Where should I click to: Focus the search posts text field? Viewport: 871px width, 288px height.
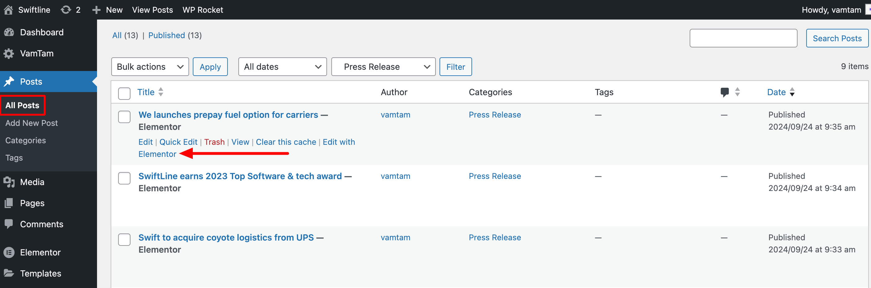(x=743, y=38)
